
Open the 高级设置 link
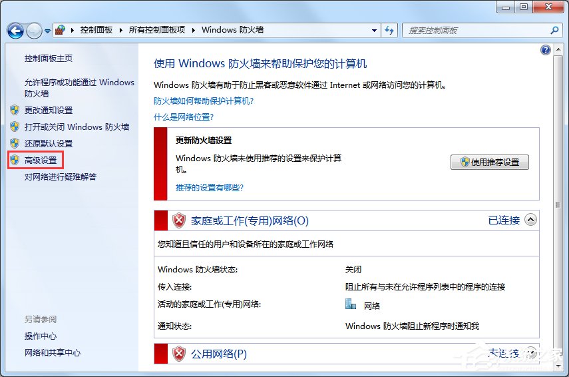coord(41,160)
